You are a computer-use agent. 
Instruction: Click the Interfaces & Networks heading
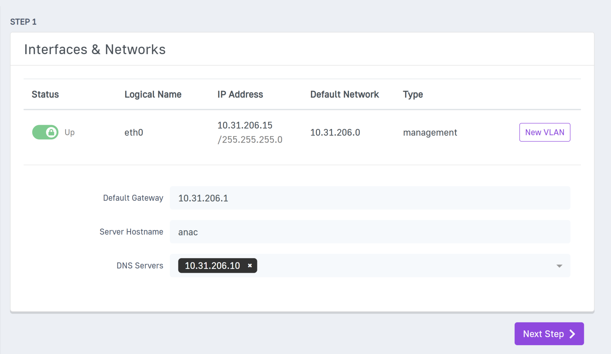point(95,50)
